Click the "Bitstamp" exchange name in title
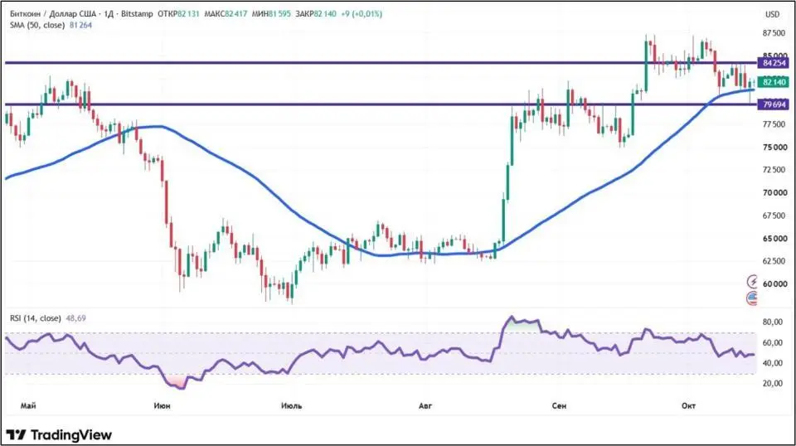Viewport: 796px width, 446px height. tap(137, 14)
